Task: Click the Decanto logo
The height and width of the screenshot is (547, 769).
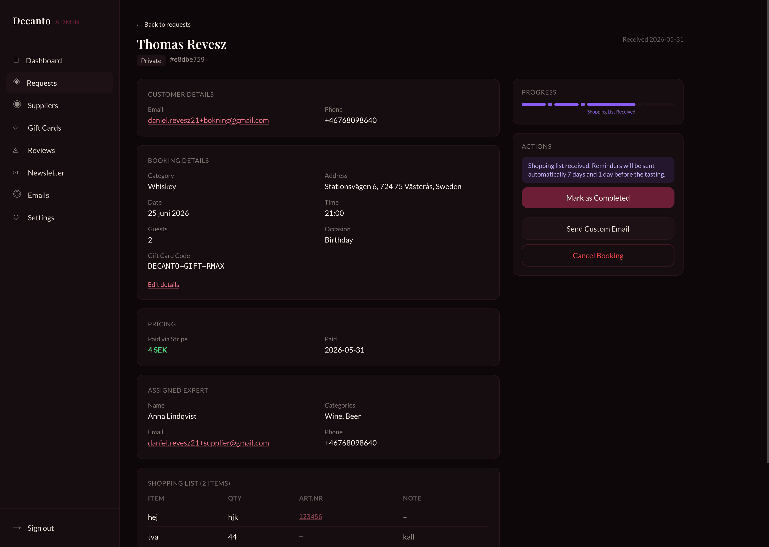Action: [x=32, y=21]
